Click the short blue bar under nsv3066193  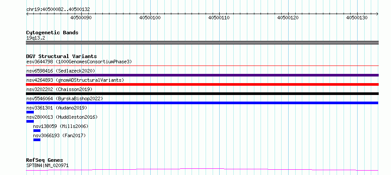tap(36, 140)
